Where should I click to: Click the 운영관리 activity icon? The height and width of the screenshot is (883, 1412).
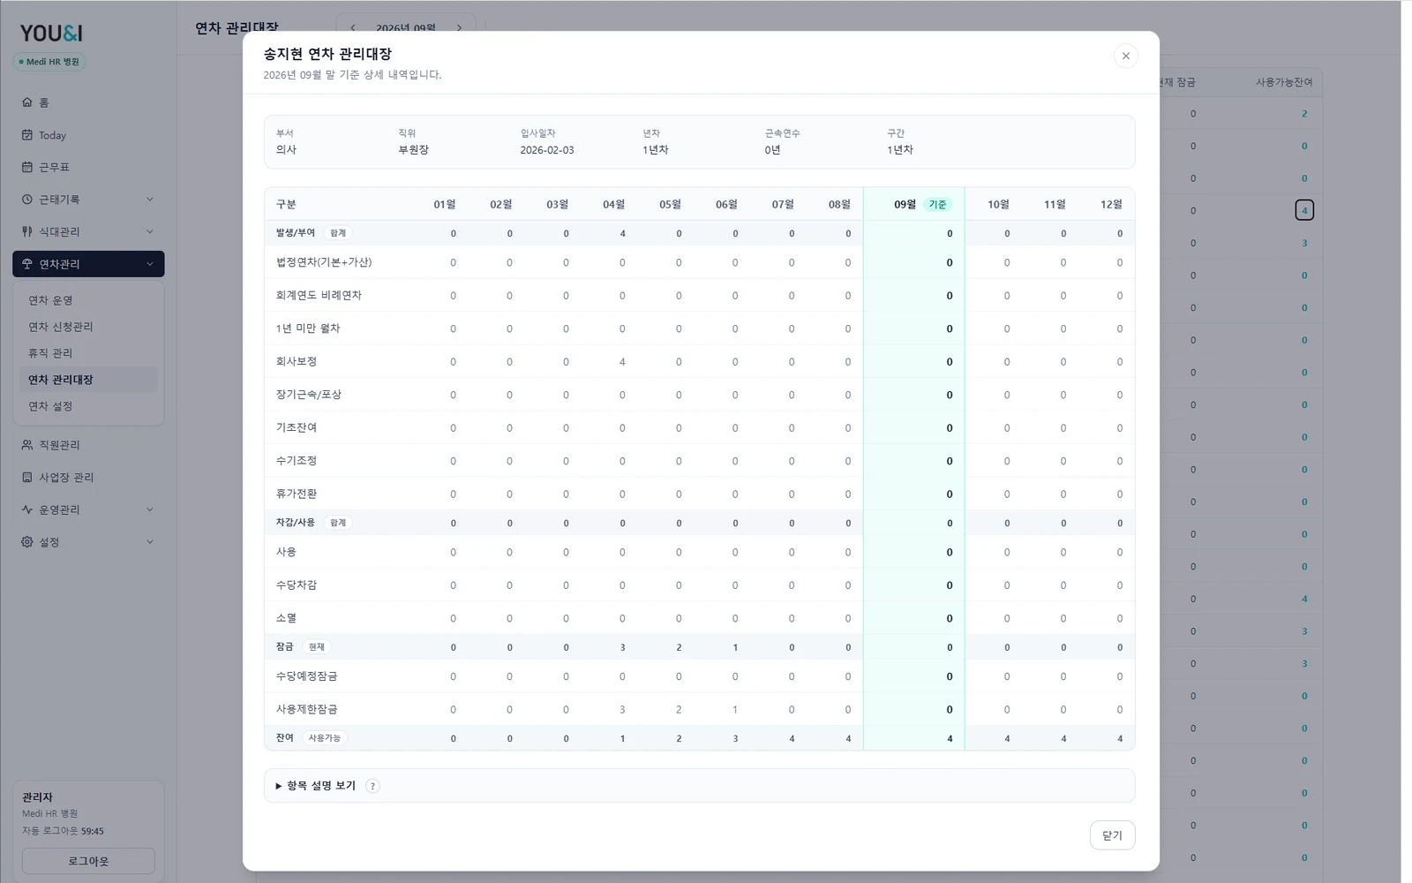point(27,509)
